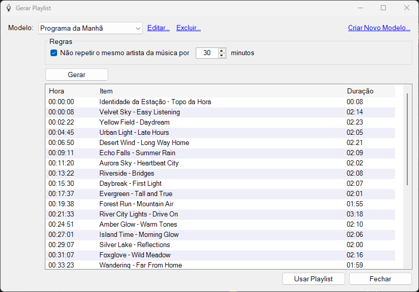Select 'Foxglove - Wild Meadow' row
The width and height of the screenshot is (419, 292).
click(x=220, y=255)
